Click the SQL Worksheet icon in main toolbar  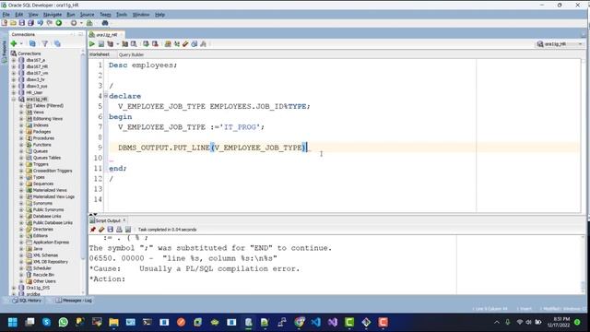point(89,23)
